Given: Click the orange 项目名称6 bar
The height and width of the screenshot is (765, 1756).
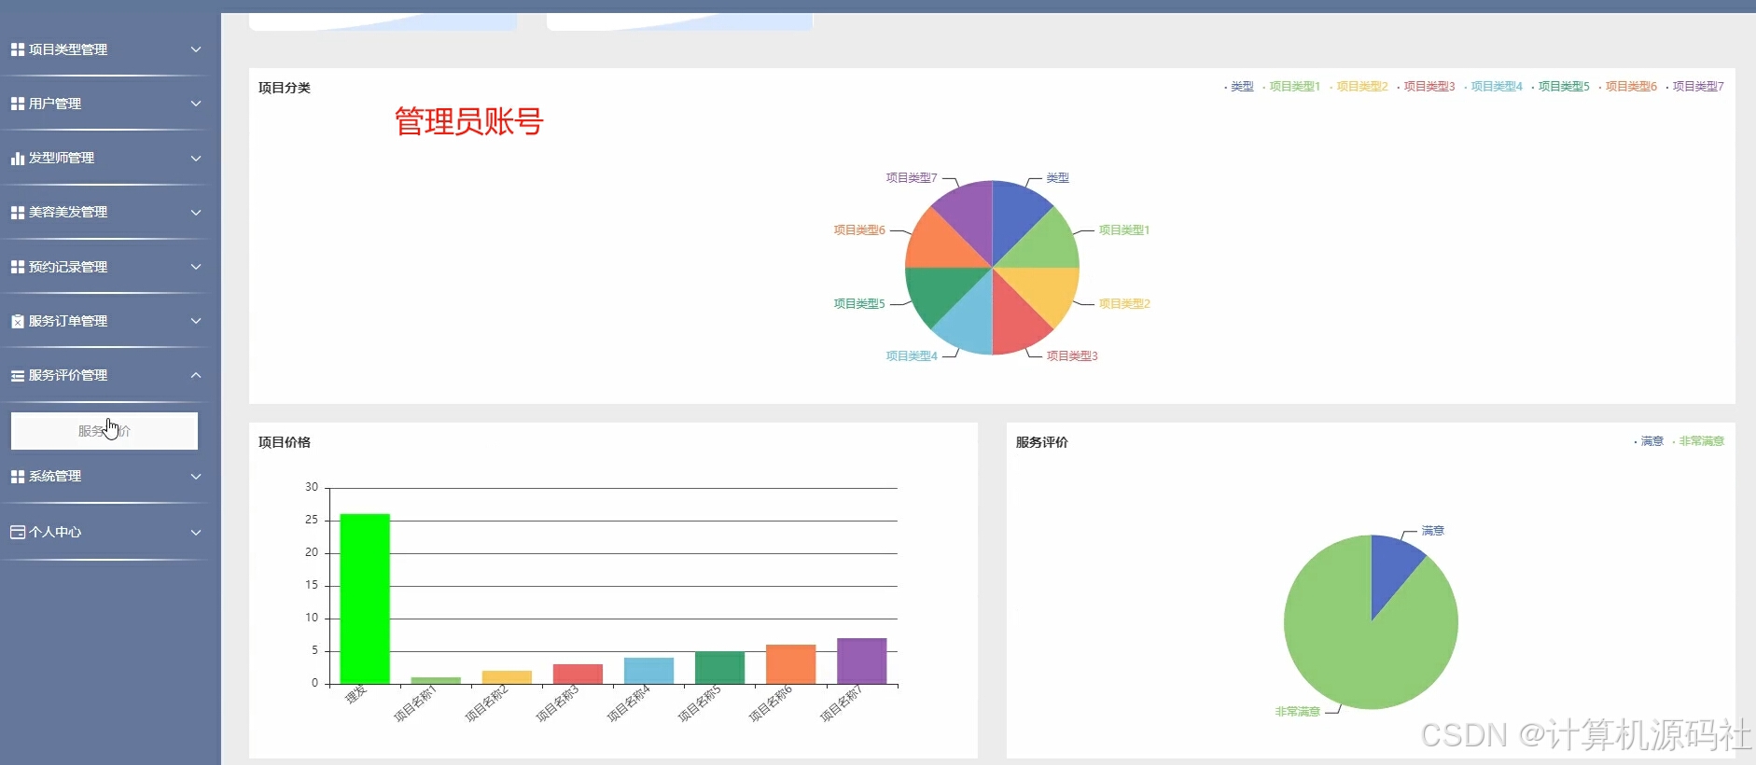Looking at the screenshot, I should coord(790,664).
